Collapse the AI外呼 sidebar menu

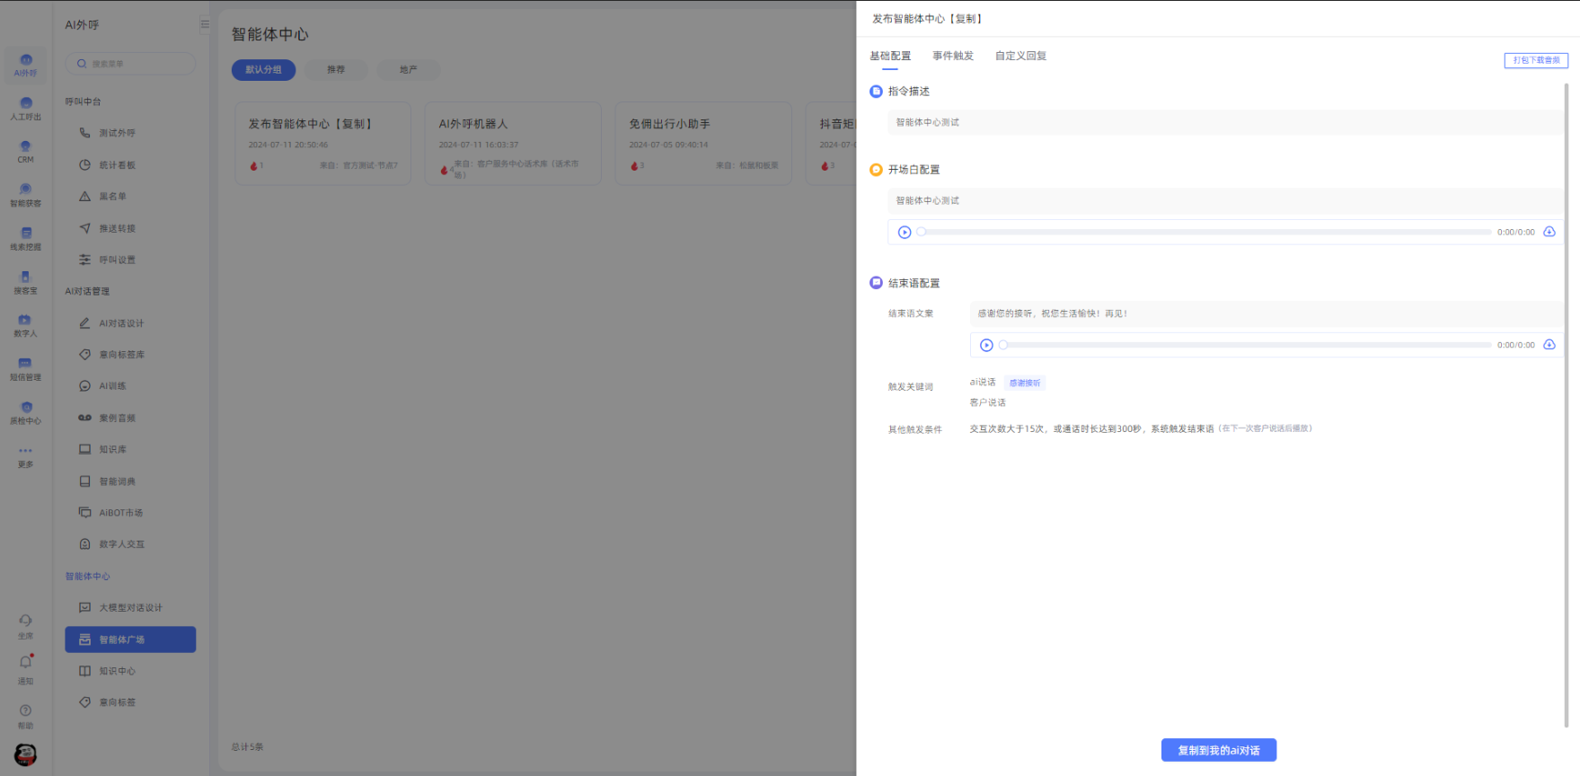click(x=205, y=25)
